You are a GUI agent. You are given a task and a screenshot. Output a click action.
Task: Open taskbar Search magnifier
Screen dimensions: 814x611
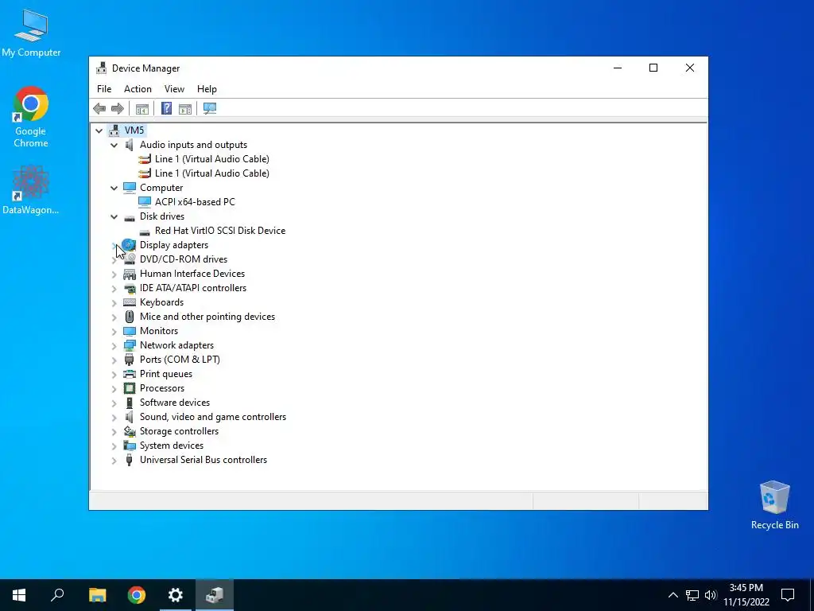pos(57,595)
